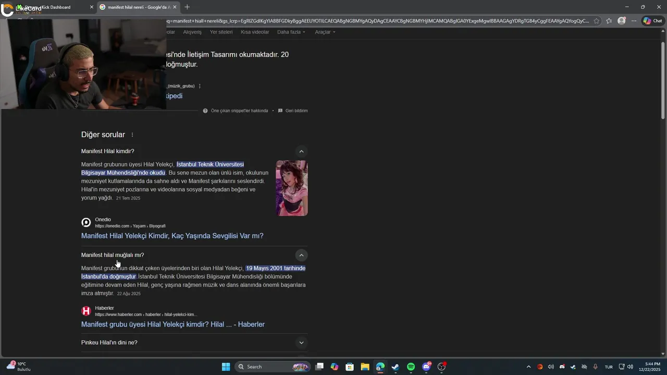Open Discord from the taskbar
This screenshot has height=375, width=667.
(426, 367)
